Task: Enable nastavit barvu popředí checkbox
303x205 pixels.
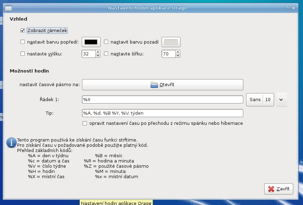Action: point(23,42)
